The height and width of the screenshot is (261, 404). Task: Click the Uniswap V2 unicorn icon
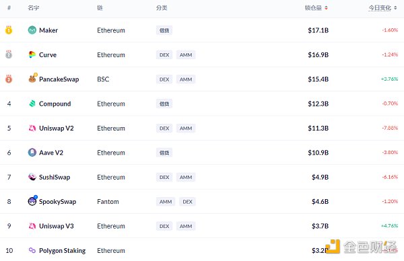[x=32, y=128]
